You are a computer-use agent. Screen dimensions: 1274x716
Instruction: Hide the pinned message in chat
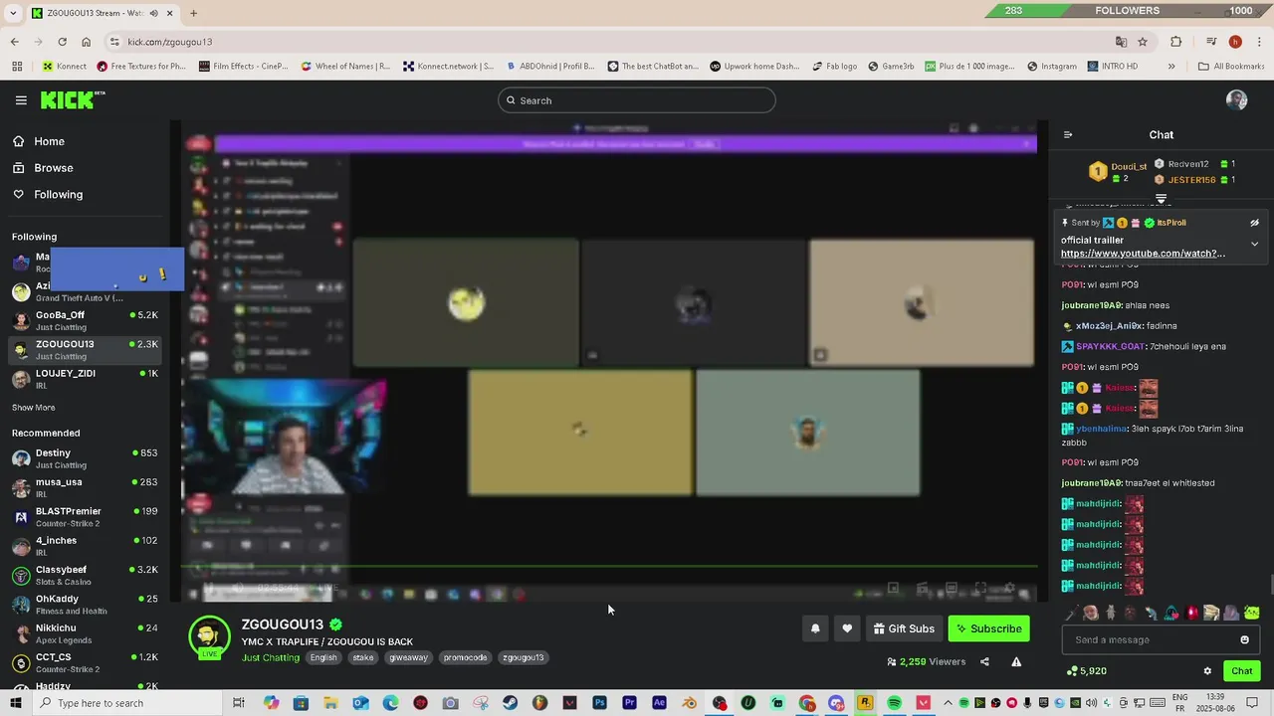point(1254,223)
